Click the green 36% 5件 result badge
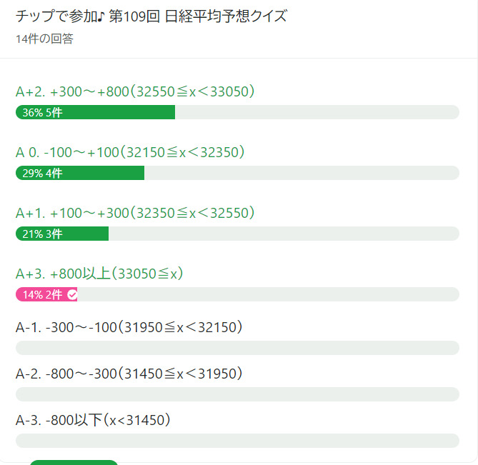 tap(95, 112)
